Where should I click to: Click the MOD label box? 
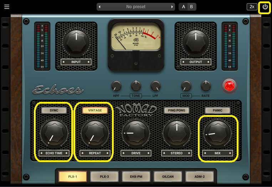tap(186, 96)
